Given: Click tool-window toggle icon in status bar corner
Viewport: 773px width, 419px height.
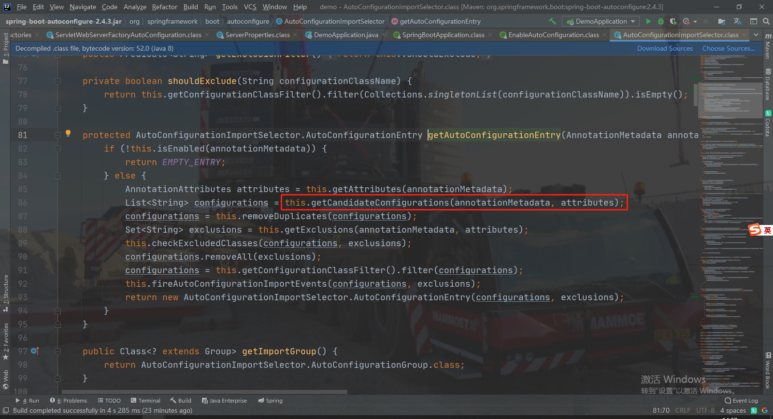Looking at the screenshot, I should 6,410.
